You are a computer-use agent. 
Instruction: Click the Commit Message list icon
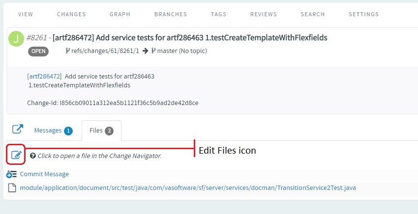pyautogui.click(x=11, y=174)
